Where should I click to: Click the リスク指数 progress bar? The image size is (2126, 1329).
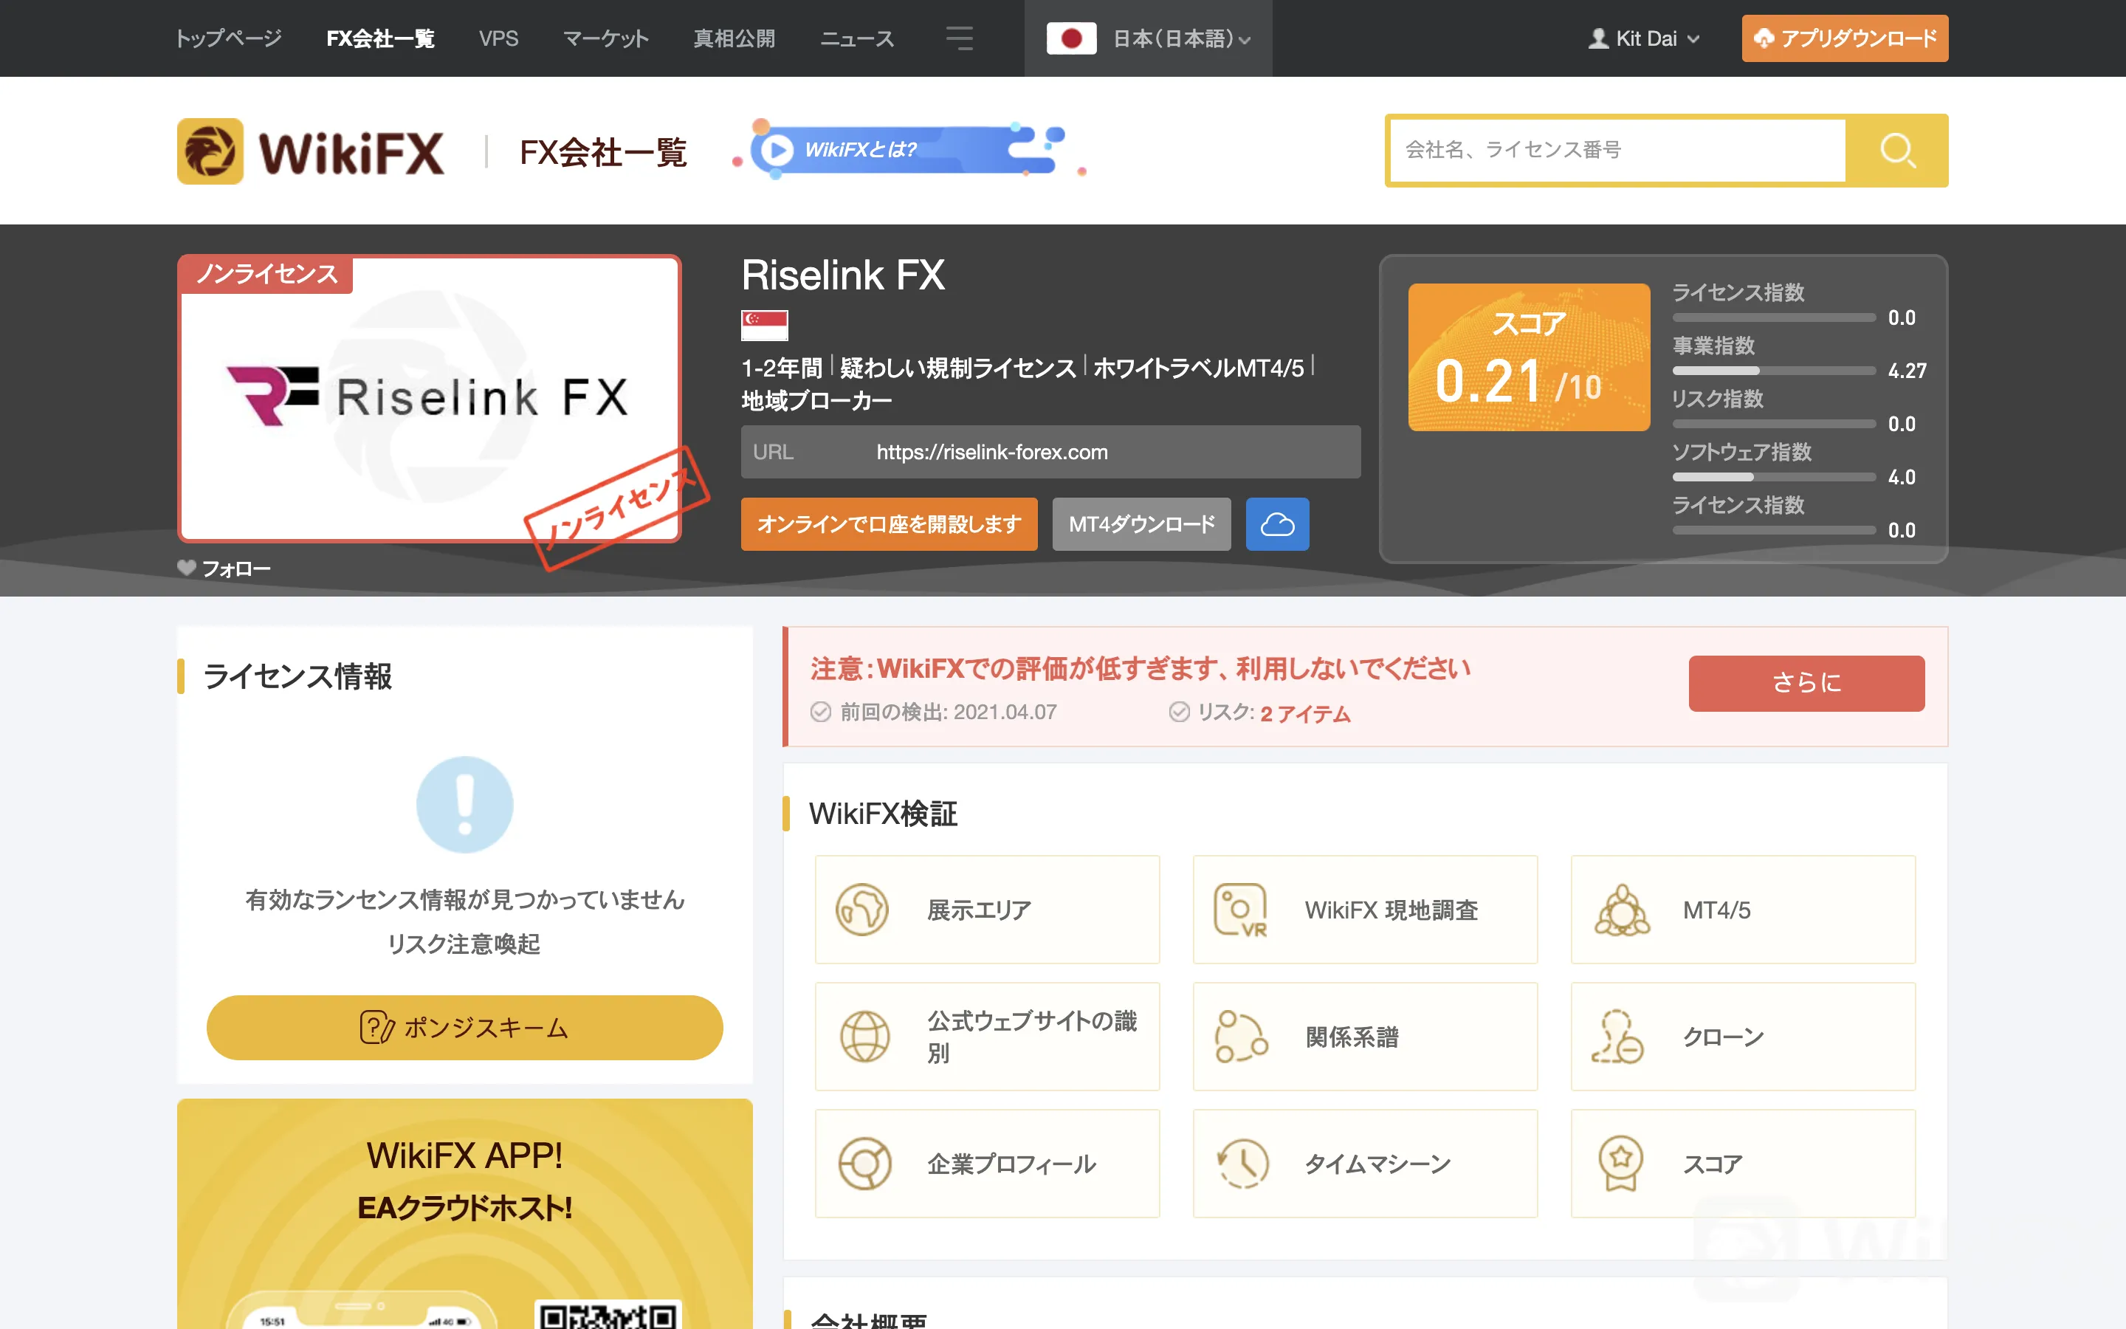pos(1774,424)
